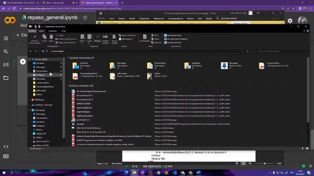Click Colab search magnifier sidebar icon

click(x=6, y=52)
